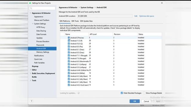Image resolution: width=191 pixels, height=107 pixels.
Task: Click the System Settings breadcrumb
Action: pos(87,7)
